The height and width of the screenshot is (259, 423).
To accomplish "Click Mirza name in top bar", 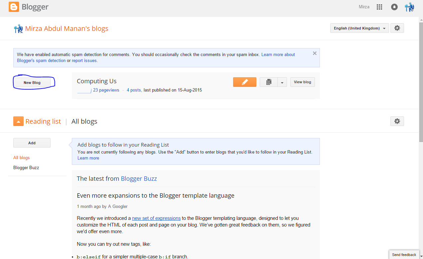I will coord(364,7).
